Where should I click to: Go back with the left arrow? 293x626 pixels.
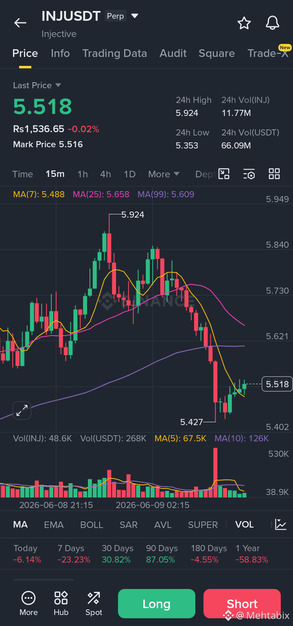tap(20, 23)
